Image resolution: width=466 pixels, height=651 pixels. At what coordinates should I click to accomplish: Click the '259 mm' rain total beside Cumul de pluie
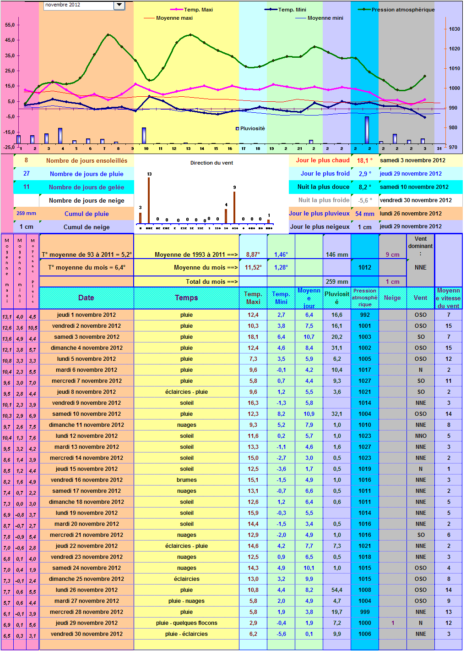click(x=26, y=213)
